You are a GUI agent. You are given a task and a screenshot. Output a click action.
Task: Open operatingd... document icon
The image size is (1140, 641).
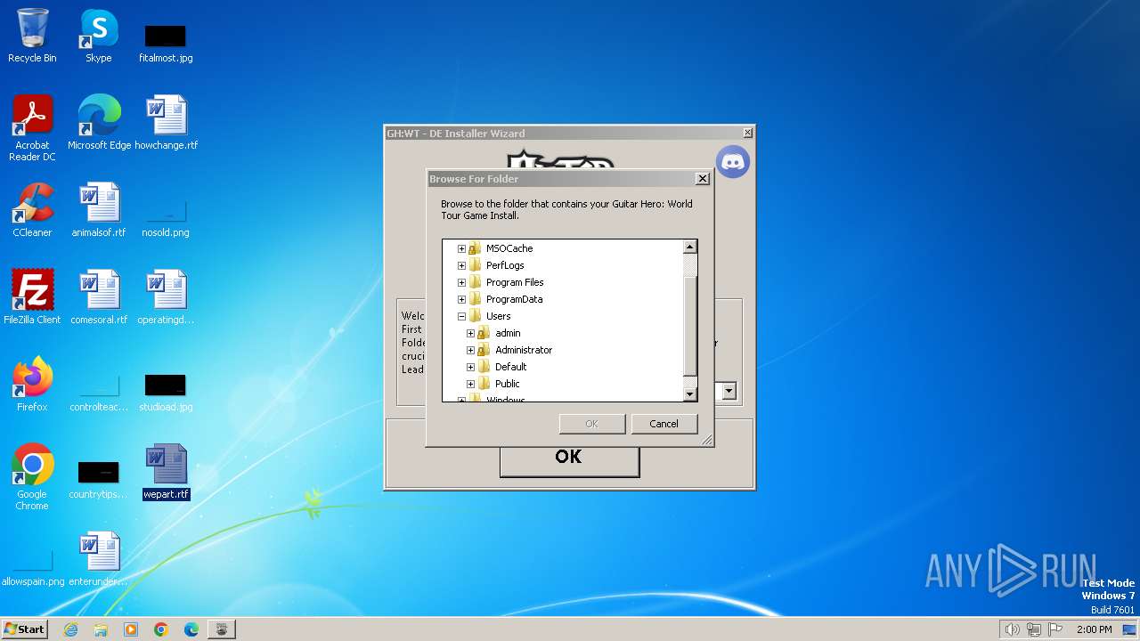[166, 297]
